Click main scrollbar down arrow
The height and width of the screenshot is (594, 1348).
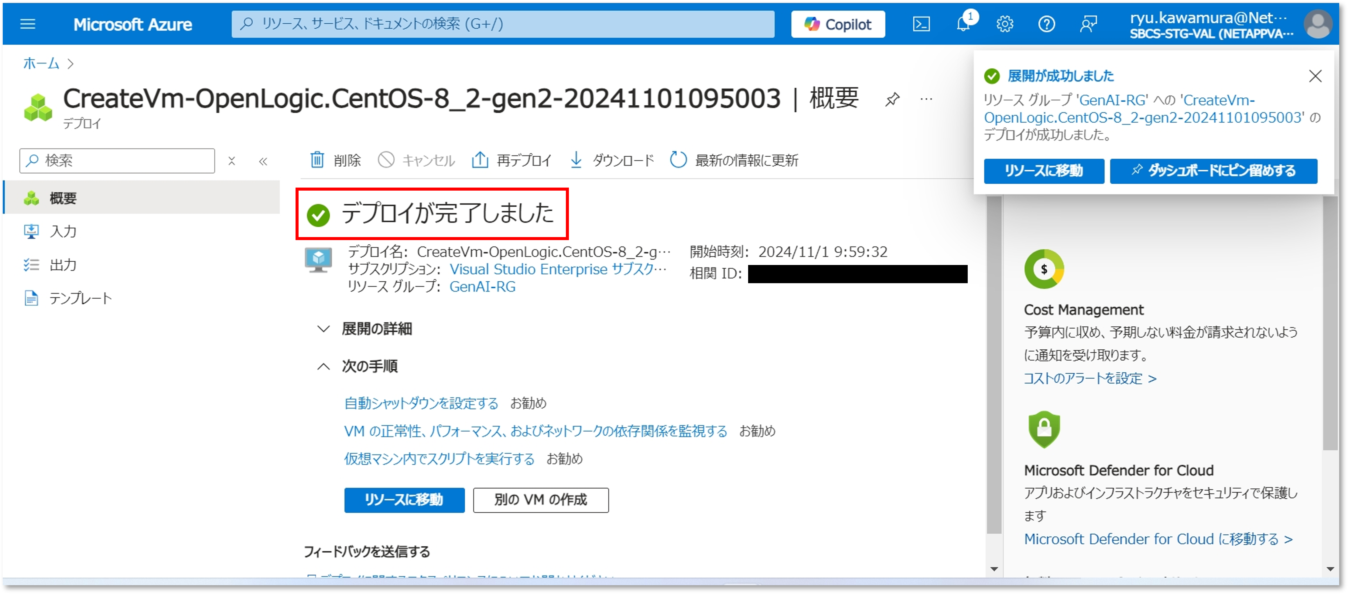pos(994,569)
